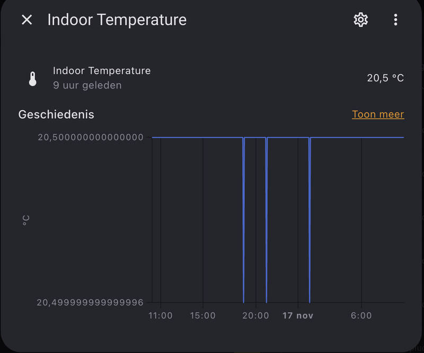The image size is (424, 353).
Task: Click the 15:00 time axis label
Action: 203,316
